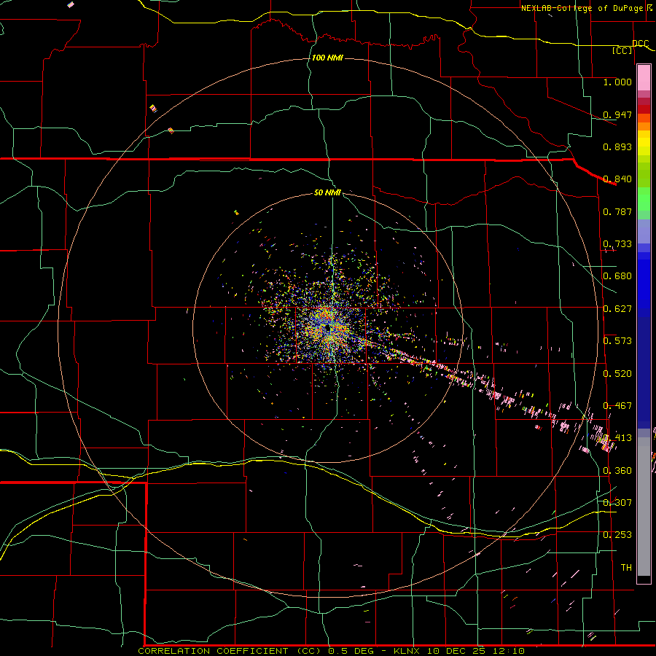
Task: Select the 0.627 legend value
Action: [x=617, y=309]
